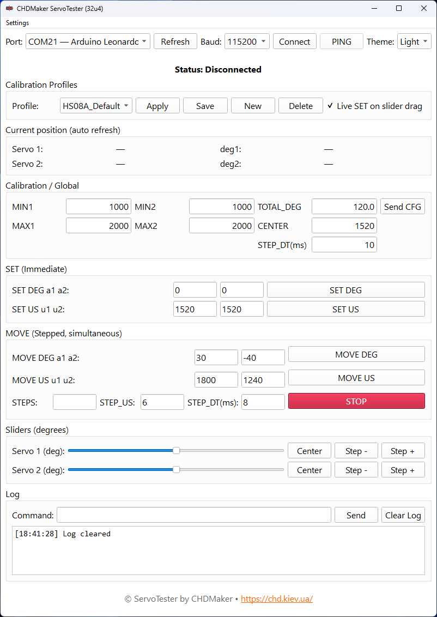Click the Servo 1 slider handle

(x=176, y=451)
